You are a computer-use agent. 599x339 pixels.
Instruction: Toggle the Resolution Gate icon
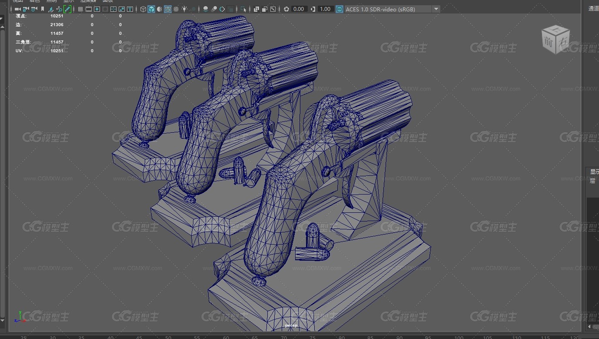[97, 9]
